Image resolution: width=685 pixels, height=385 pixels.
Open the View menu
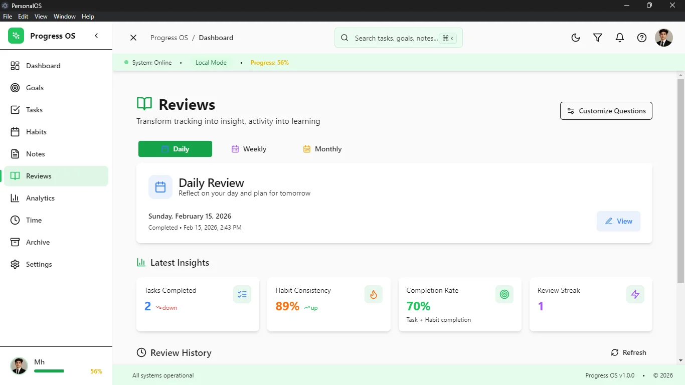(41, 17)
